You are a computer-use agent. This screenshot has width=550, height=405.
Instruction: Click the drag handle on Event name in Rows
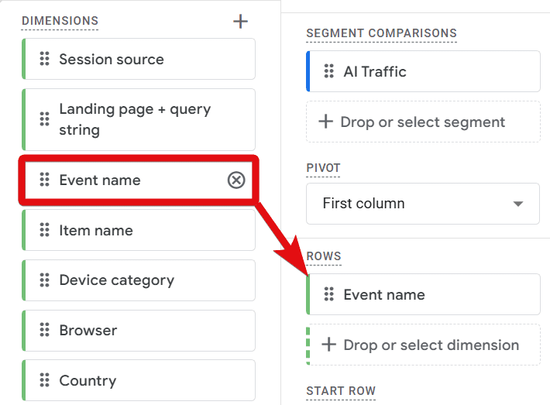(329, 294)
